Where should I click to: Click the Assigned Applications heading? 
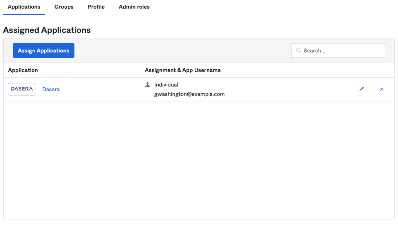[x=47, y=30]
